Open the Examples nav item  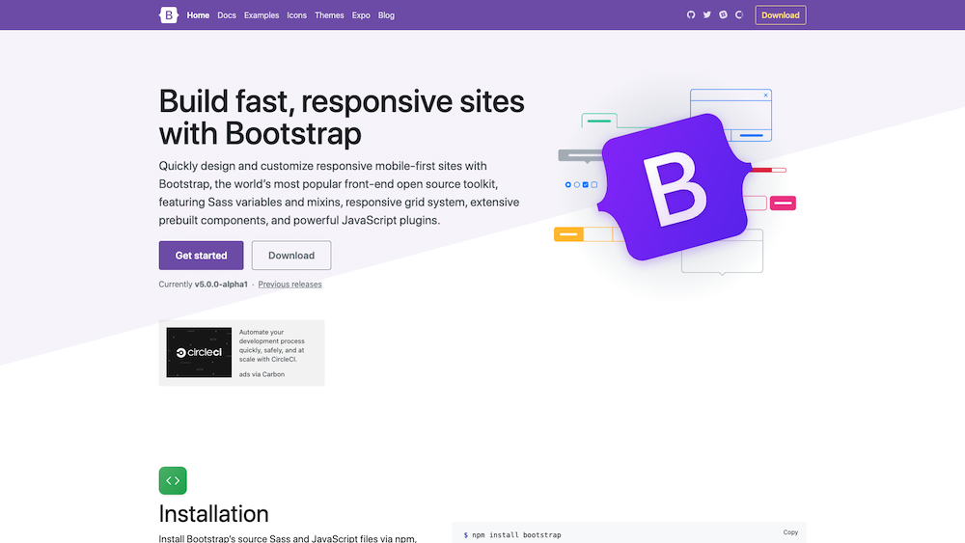point(262,15)
